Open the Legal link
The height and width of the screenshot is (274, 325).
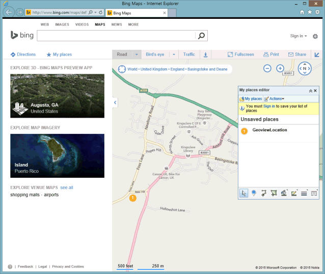pyautogui.click(x=43, y=266)
